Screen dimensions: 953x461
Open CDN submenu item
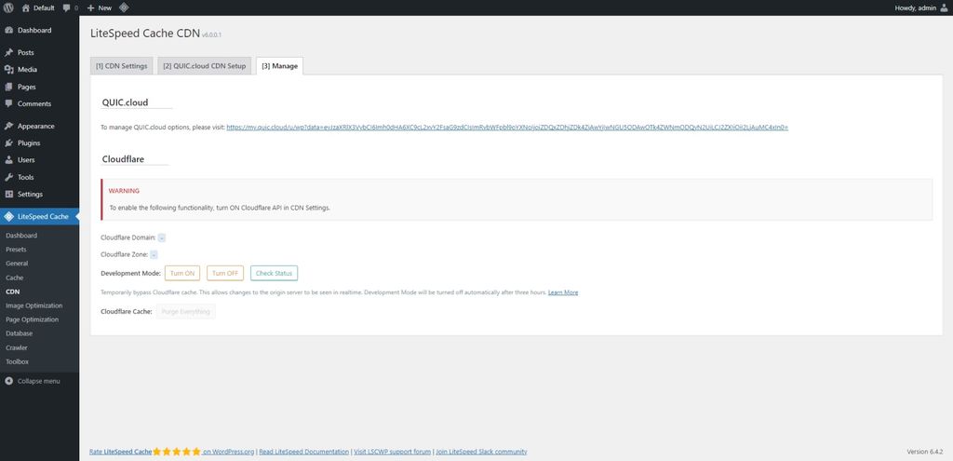[x=13, y=292]
